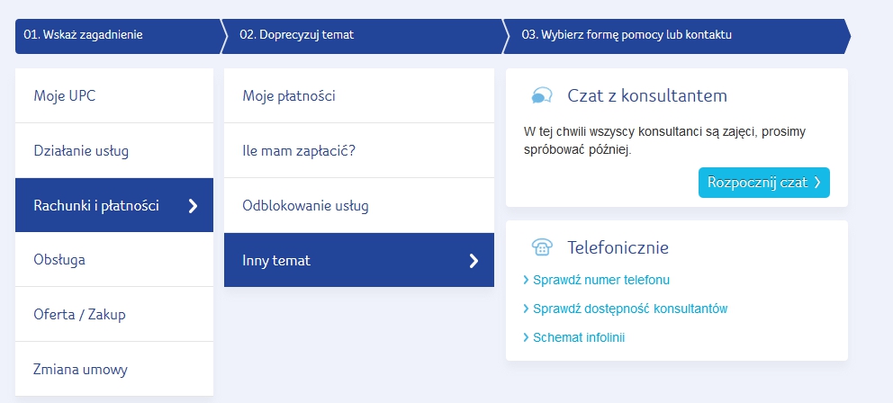
Task: Click chevron arrow on Inny temat
Action: click(x=474, y=261)
